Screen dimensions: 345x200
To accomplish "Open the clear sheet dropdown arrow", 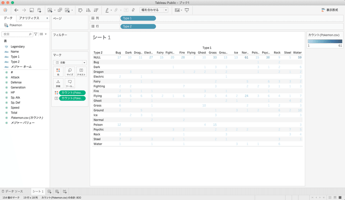I will coord(72,10).
